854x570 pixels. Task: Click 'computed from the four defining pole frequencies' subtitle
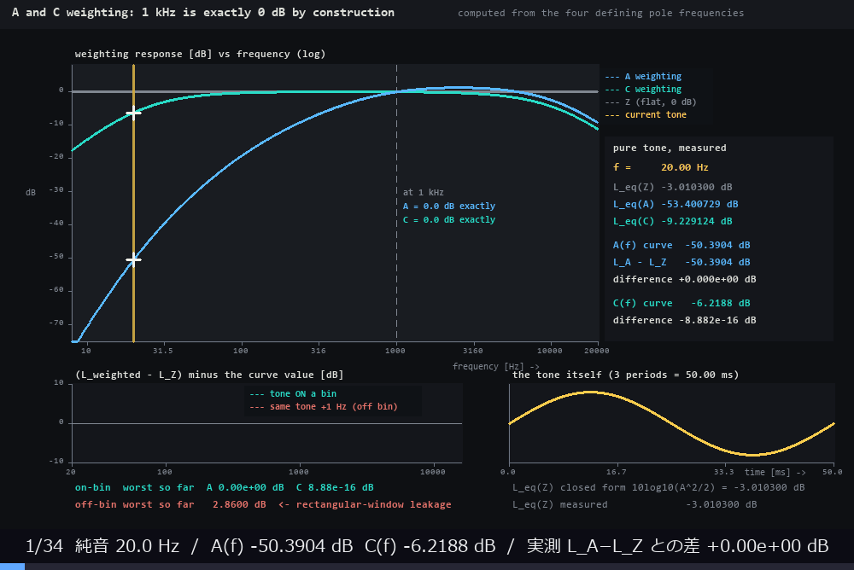[600, 13]
